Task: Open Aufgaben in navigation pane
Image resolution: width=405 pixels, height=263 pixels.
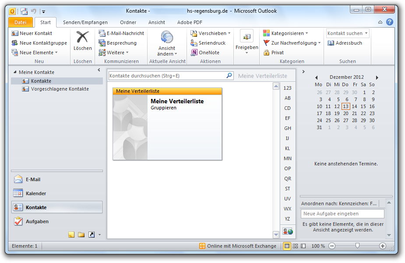Action: [x=57, y=221]
